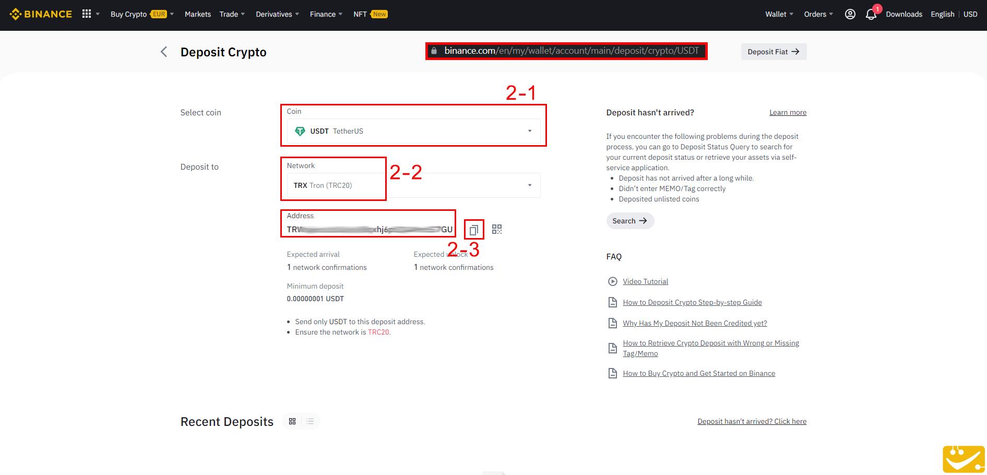Open the Learn more link
Screen dimensions: 987x475
coord(788,112)
